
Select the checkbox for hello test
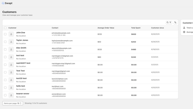point(5,88)
